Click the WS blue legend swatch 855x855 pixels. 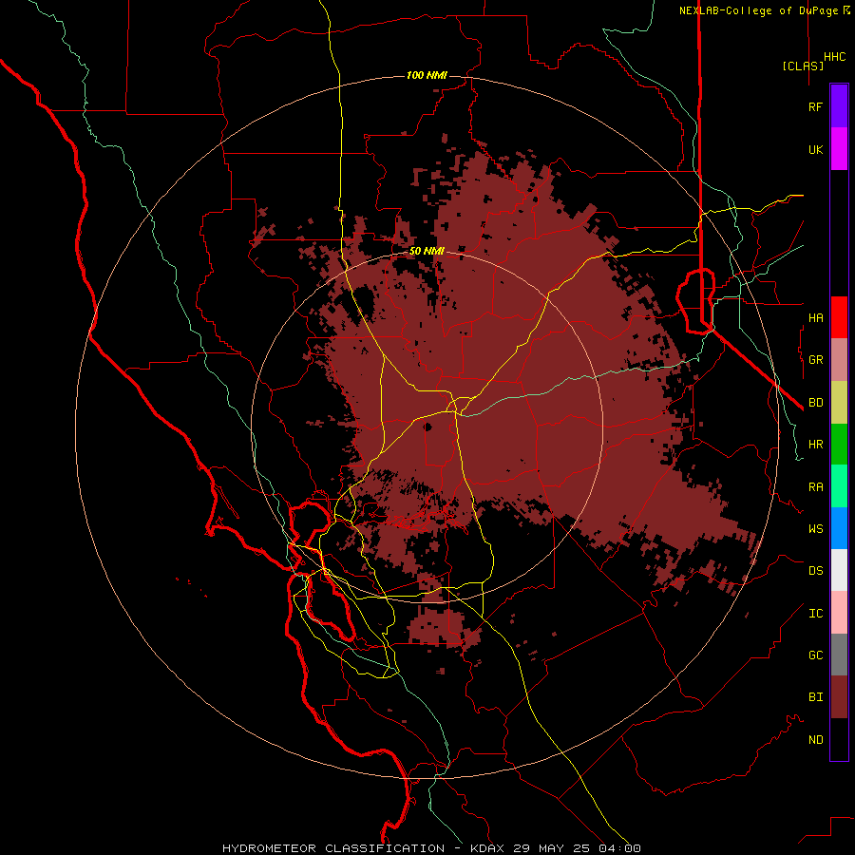coord(839,528)
